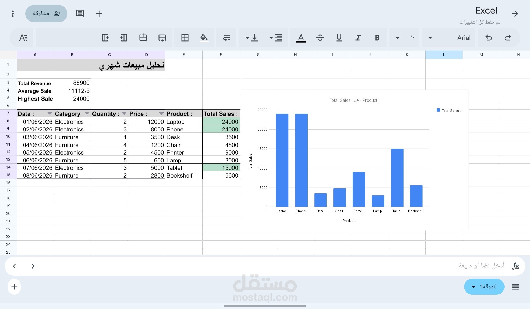This screenshot has height=309, width=530.
Task: Open the comments icon
Action: (x=80, y=13)
